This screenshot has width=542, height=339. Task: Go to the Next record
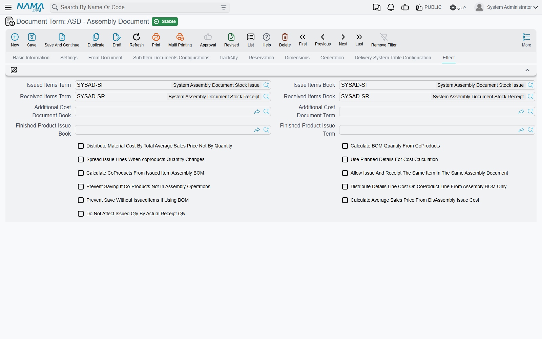(343, 39)
